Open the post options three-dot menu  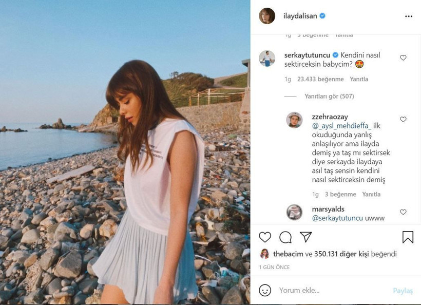(x=409, y=16)
